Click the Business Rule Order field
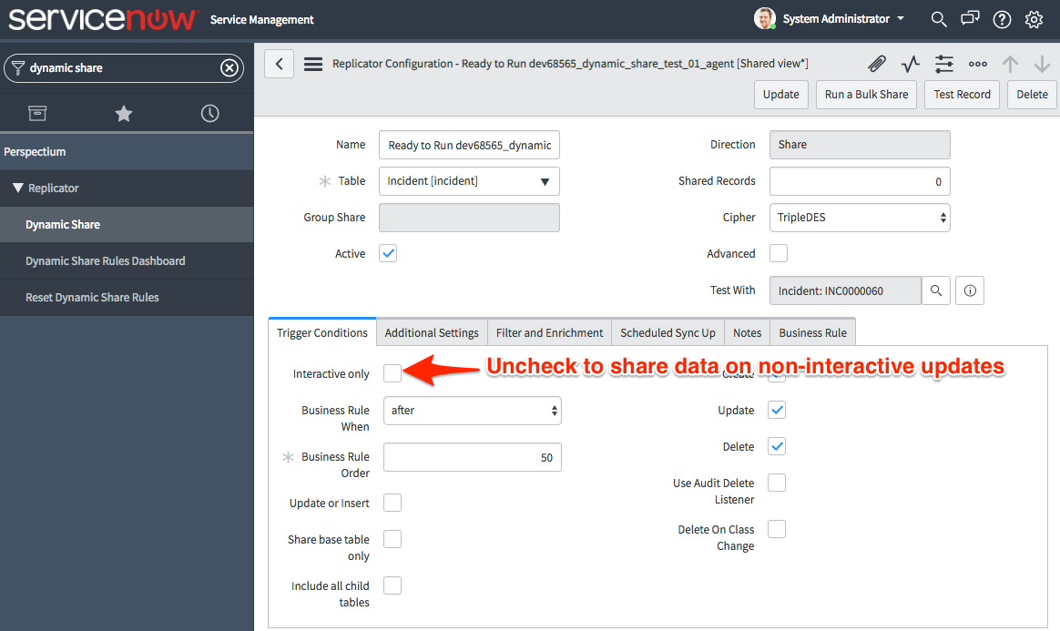 click(473, 457)
